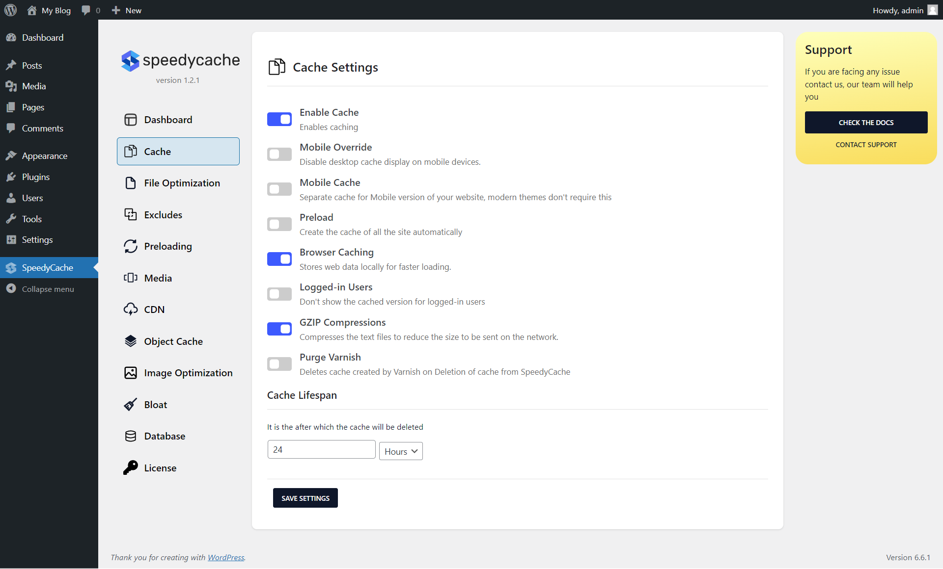Click the File Optimization page icon
The image size is (943, 569).
point(130,183)
